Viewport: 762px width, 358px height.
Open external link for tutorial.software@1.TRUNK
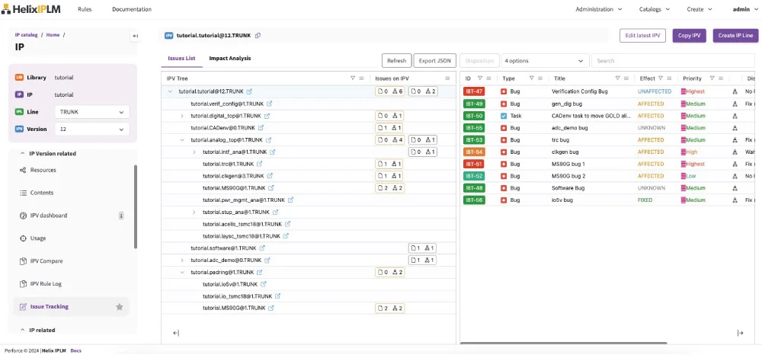262,248
